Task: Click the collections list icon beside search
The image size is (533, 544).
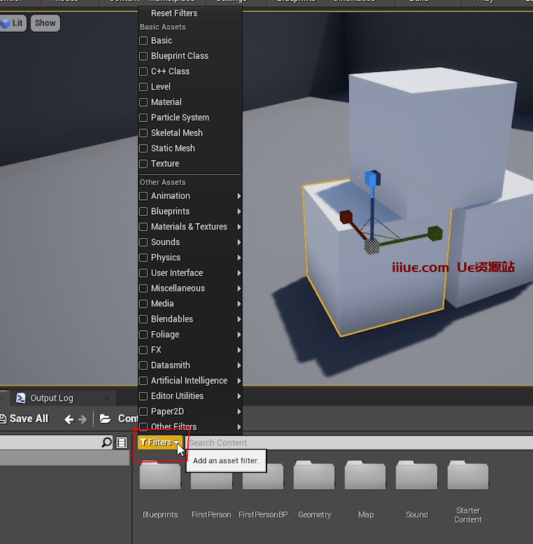Action: [x=121, y=442]
